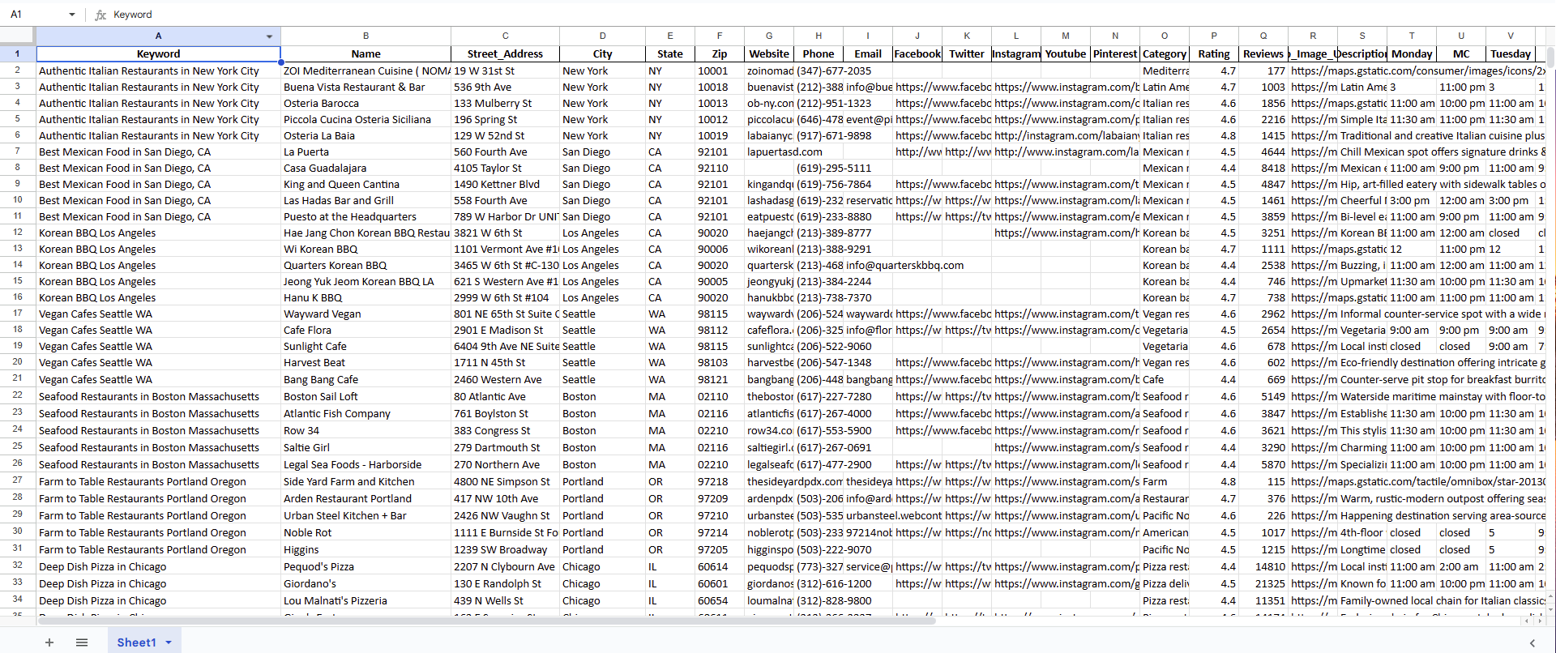Click the vertical scrollbar on the right
1556x653 pixels.
tap(1551, 57)
